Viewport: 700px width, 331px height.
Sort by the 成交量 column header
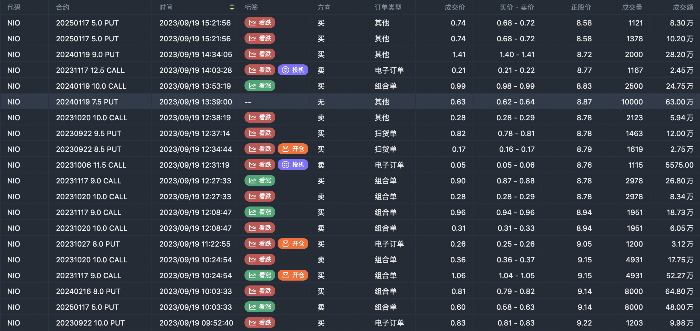click(632, 7)
